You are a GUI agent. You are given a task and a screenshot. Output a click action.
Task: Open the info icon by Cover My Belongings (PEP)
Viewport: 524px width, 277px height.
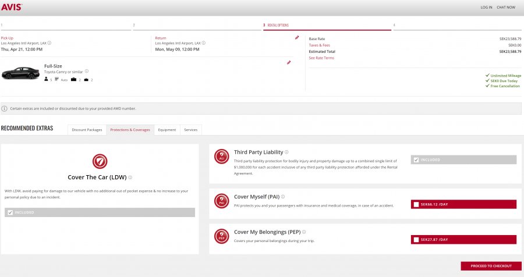click(x=303, y=232)
